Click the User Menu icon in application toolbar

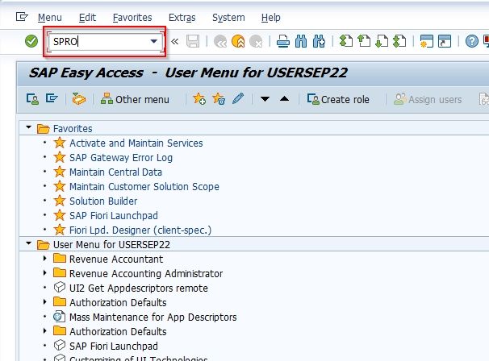(32, 99)
